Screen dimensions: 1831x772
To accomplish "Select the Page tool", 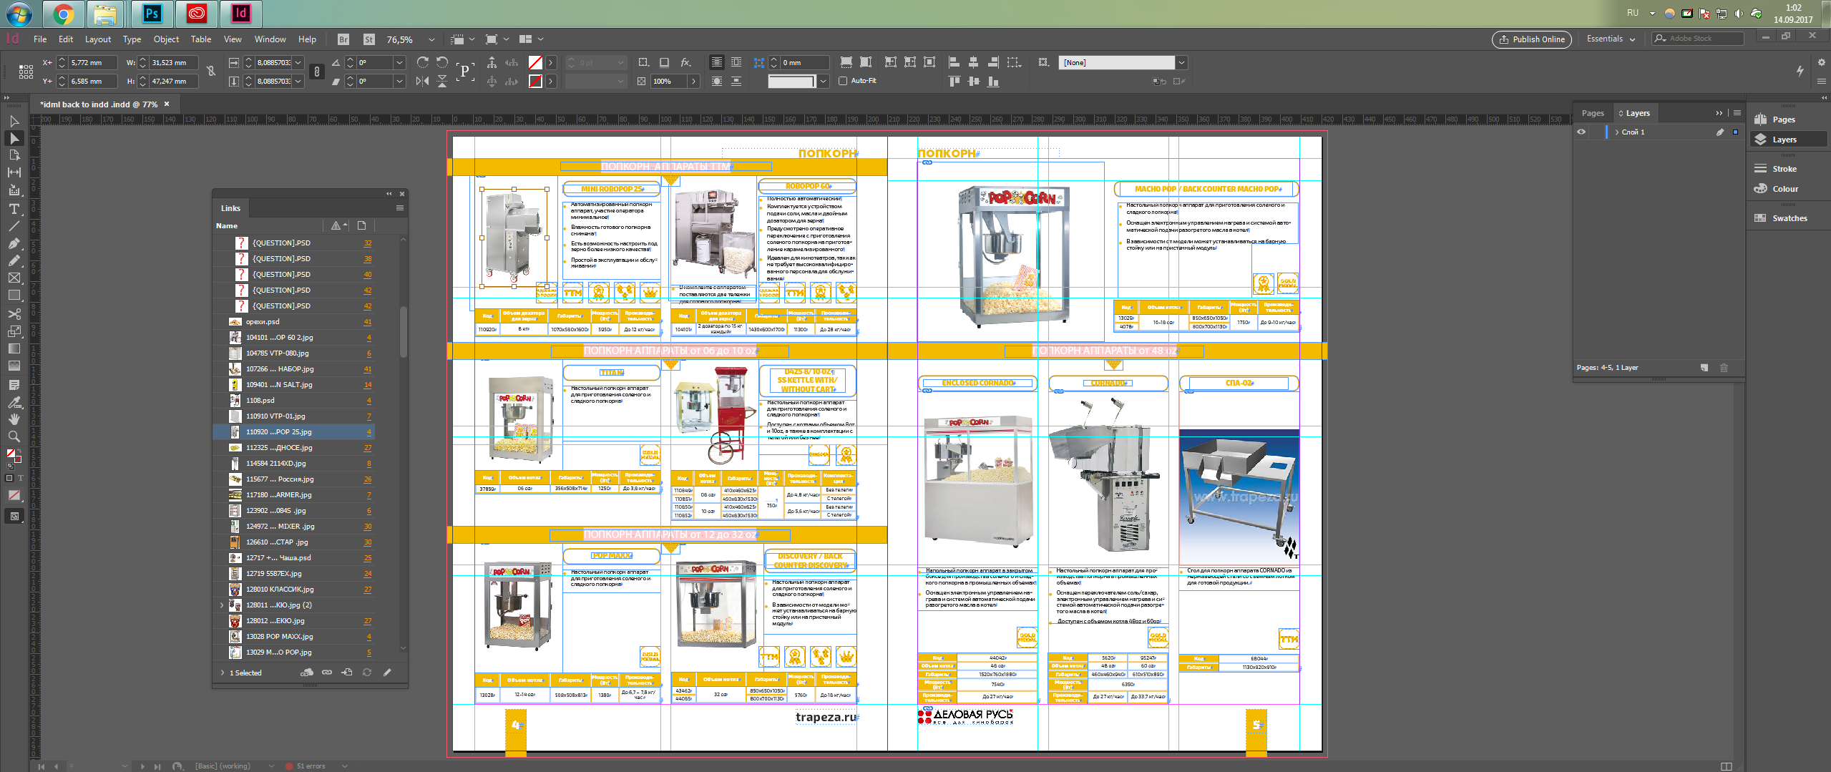I will point(14,155).
